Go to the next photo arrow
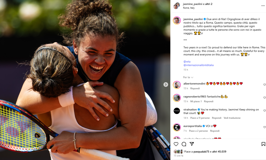Viewport: 266px width, 160px height. click(166, 84)
